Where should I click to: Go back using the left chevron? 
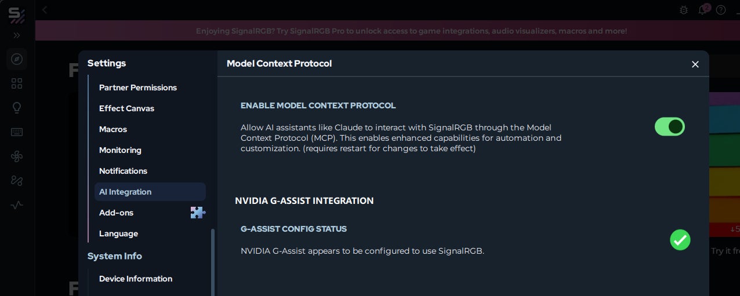click(45, 10)
